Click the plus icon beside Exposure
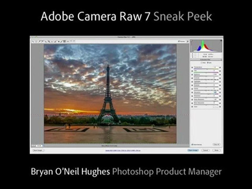The height and width of the screenshot is (189, 252). pyautogui.click(x=220, y=75)
